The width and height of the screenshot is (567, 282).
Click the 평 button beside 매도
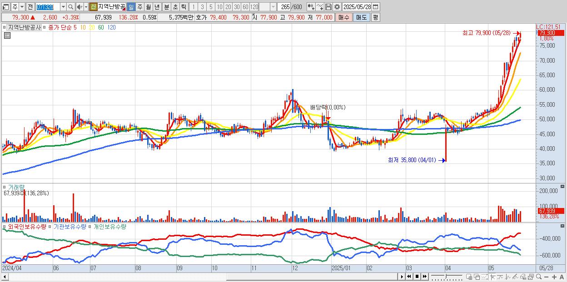tap(375, 17)
